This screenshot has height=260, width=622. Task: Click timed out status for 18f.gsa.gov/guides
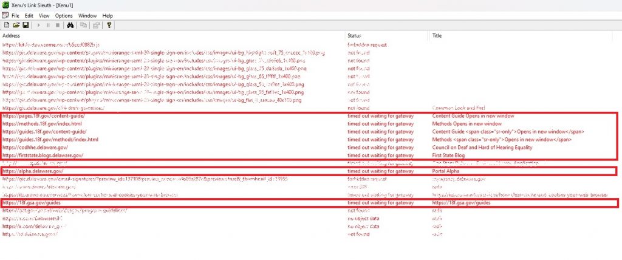(x=380, y=203)
